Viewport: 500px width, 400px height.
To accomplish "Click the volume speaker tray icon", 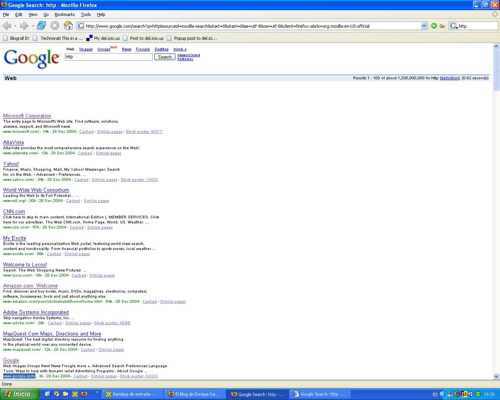I will click(x=470, y=394).
